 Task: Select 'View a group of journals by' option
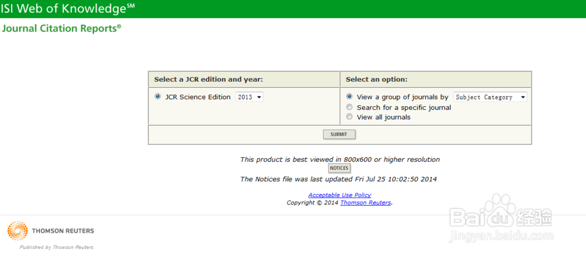coord(349,96)
